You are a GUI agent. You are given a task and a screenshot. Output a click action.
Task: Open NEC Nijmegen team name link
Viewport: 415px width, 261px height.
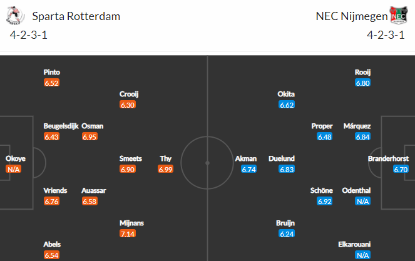352,16
